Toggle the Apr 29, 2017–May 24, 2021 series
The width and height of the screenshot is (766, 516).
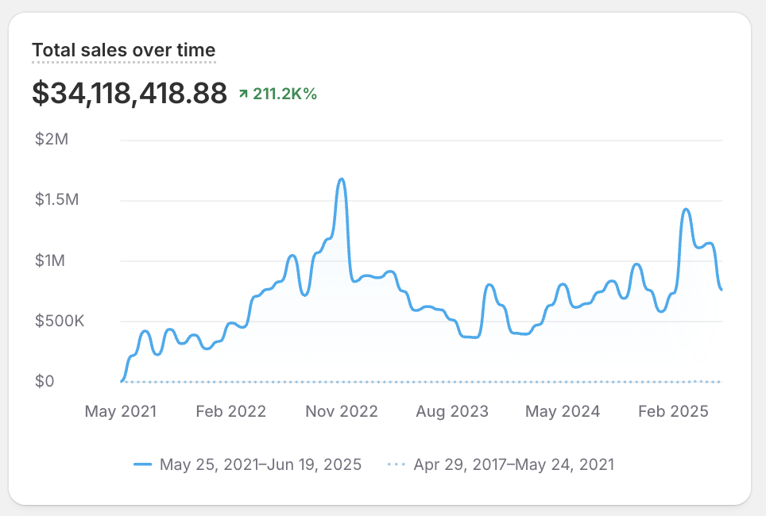point(513,464)
